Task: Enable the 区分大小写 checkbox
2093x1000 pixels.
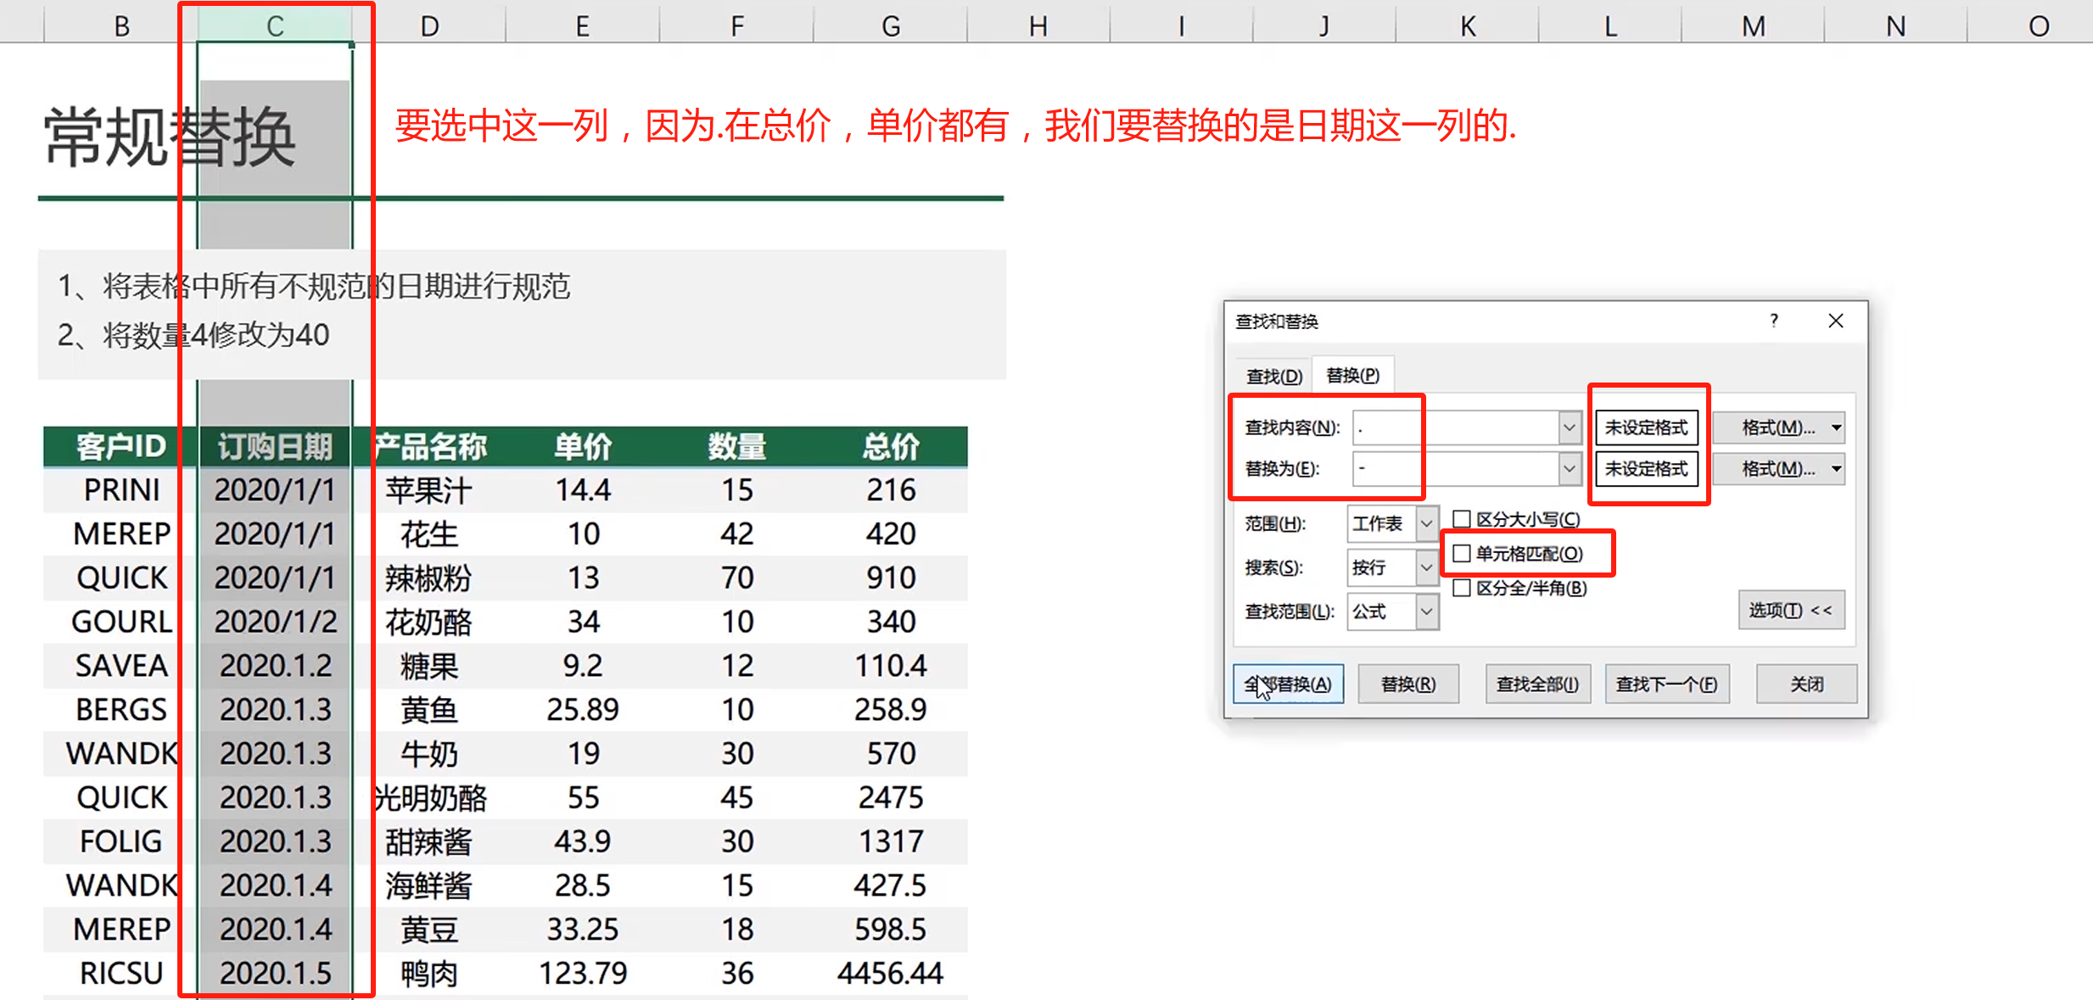Action: click(x=1462, y=519)
